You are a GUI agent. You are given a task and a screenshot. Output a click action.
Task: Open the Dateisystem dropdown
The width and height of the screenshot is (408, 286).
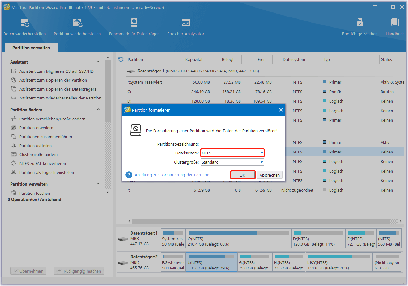coord(261,153)
